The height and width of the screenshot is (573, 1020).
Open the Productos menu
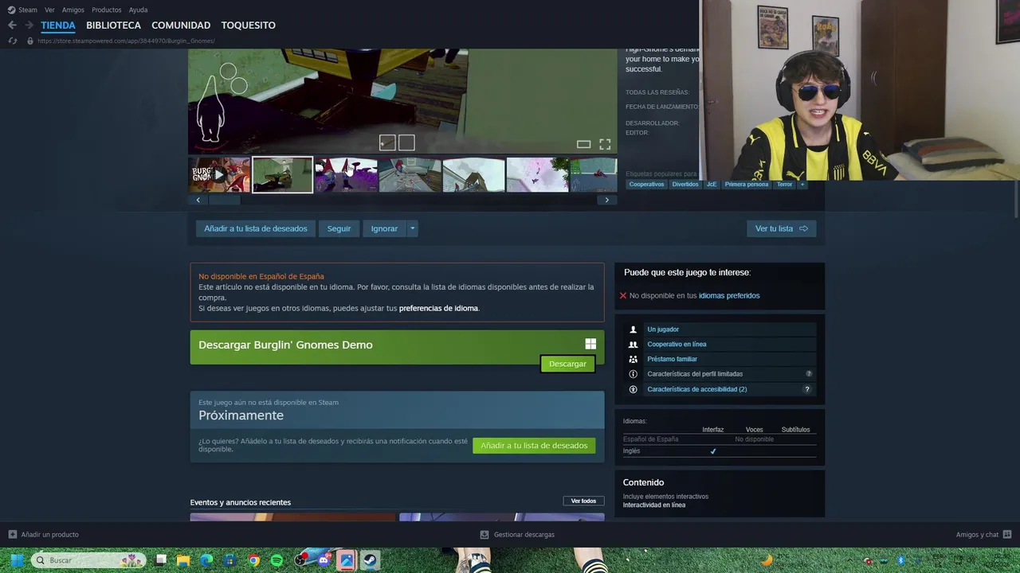(x=107, y=10)
